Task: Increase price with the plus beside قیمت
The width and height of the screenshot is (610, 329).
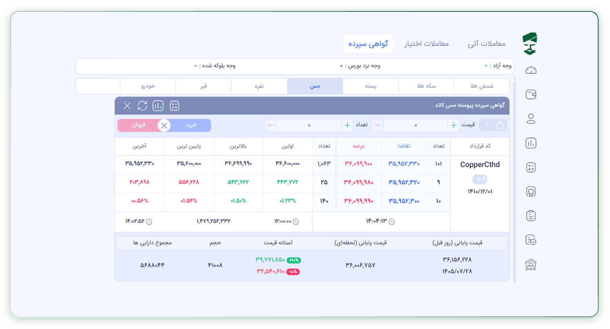Action: [x=454, y=125]
